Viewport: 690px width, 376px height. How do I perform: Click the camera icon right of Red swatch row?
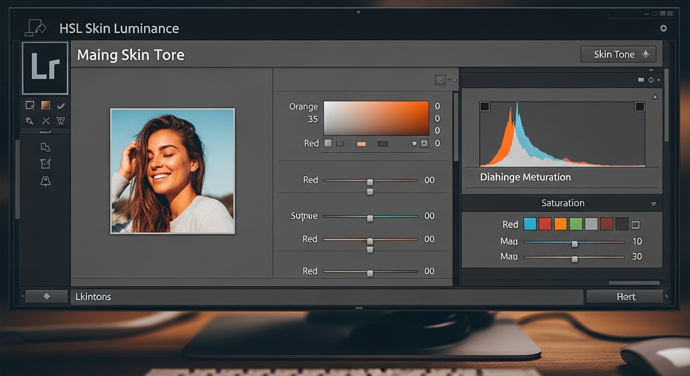pos(424,143)
